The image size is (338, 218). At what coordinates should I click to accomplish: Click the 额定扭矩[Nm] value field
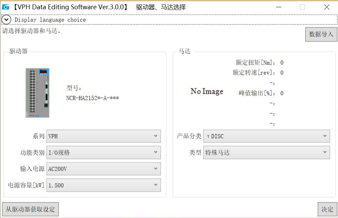tap(282, 63)
